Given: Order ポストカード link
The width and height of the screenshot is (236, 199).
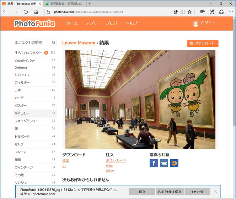Looking at the screenshot, I should coord(116,161).
